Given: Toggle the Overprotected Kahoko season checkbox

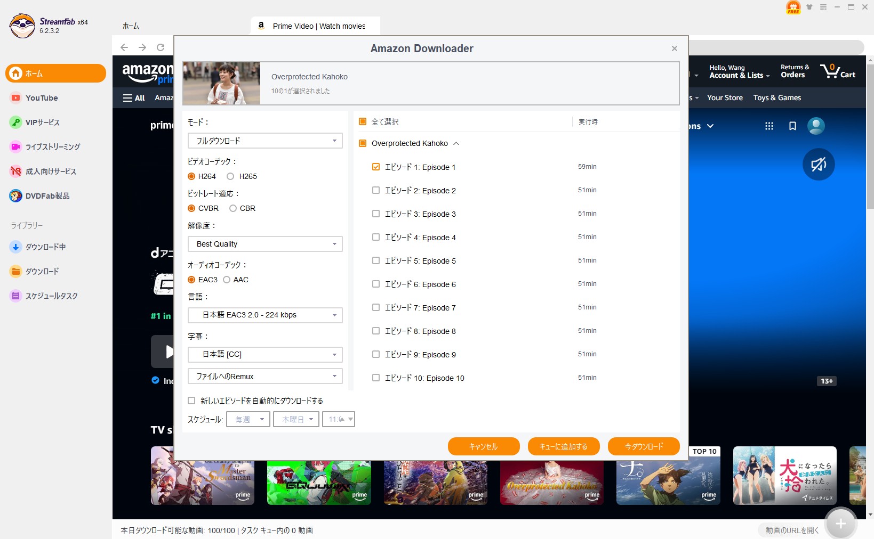Looking at the screenshot, I should (x=363, y=143).
